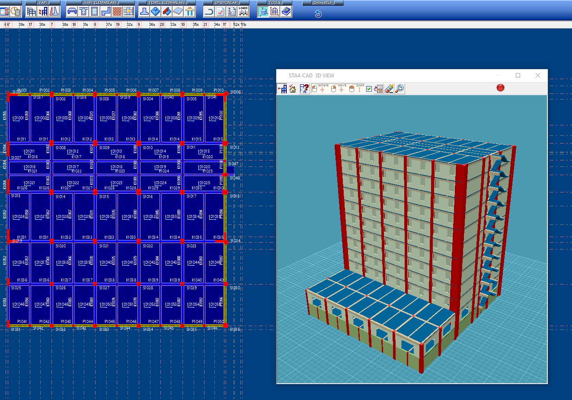Click the refresh arrow below Online HELP

[318, 14]
